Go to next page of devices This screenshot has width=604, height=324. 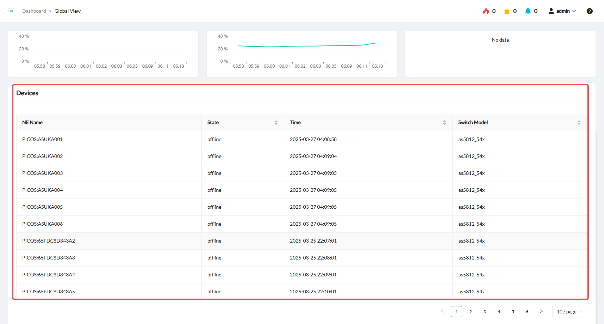[x=541, y=312]
